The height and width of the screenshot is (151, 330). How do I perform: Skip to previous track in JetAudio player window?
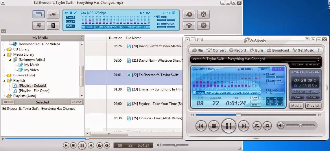[201, 126]
